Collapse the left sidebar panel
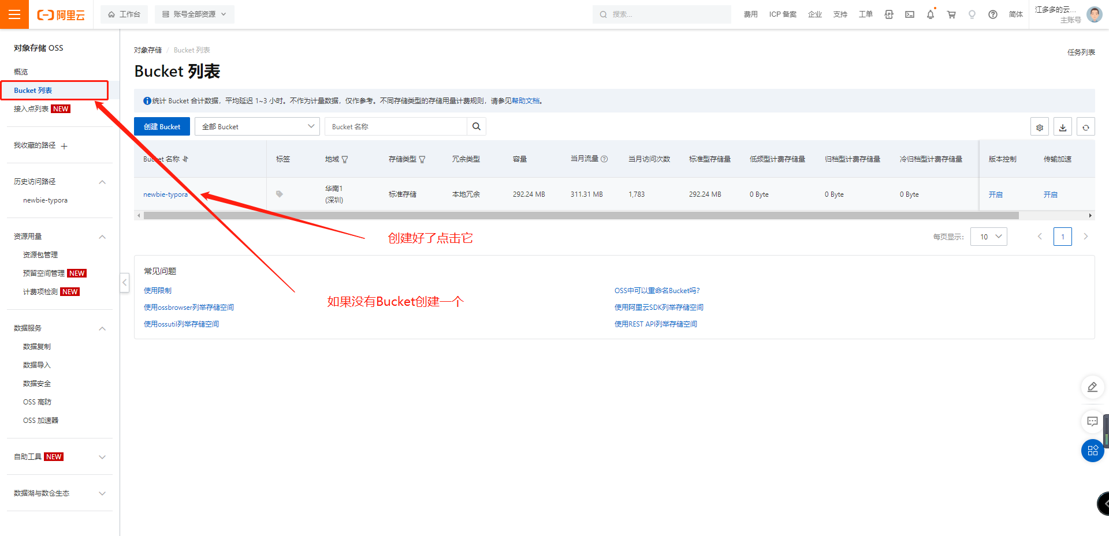The height and width of the screenshot is (536, 1109). click(125, 283)
